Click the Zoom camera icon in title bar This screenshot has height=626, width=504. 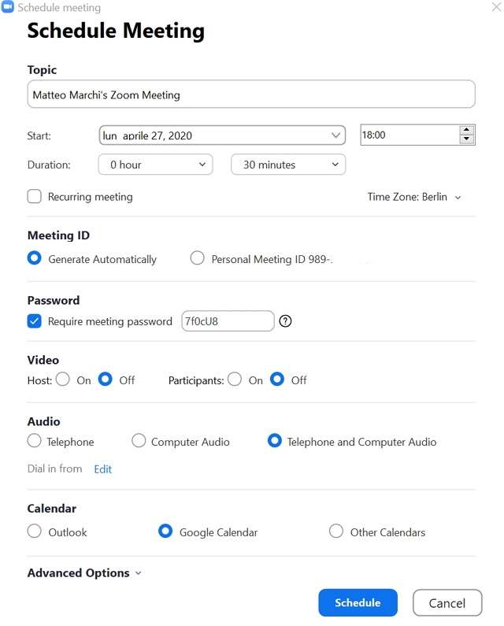[x=8, y=7]
